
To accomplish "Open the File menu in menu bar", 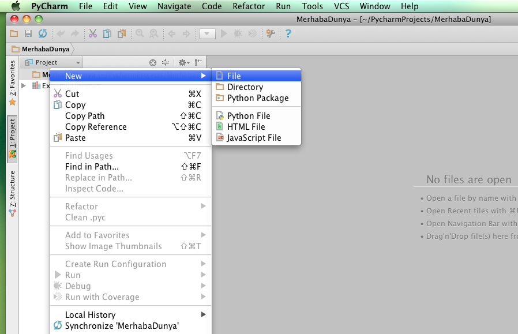I will 85,6.
